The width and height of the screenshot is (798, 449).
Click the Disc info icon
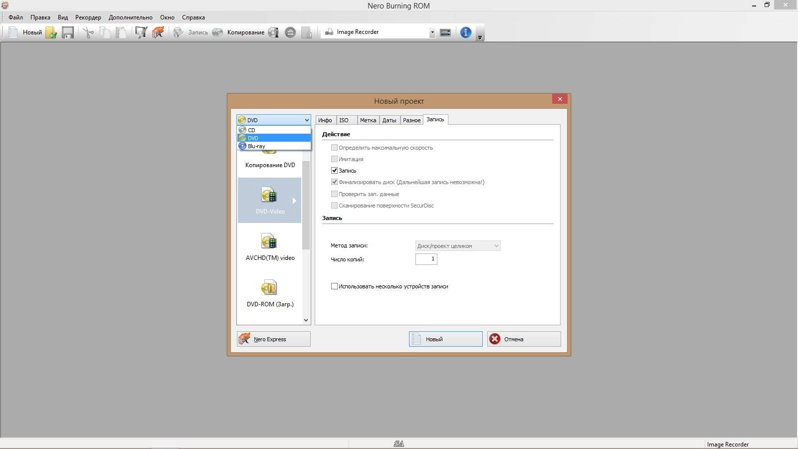(x=273, y=32)
